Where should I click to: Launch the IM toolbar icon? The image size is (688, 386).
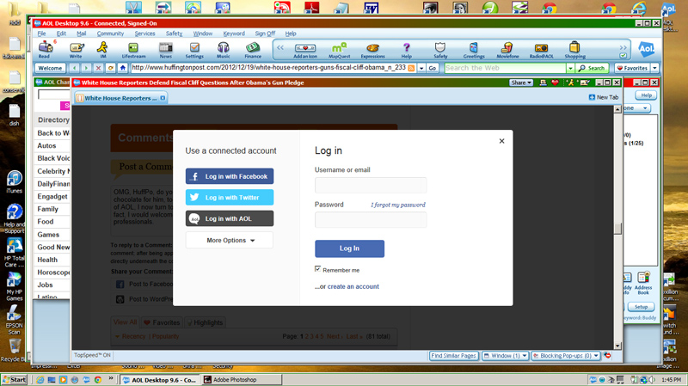tap(102, 50)
